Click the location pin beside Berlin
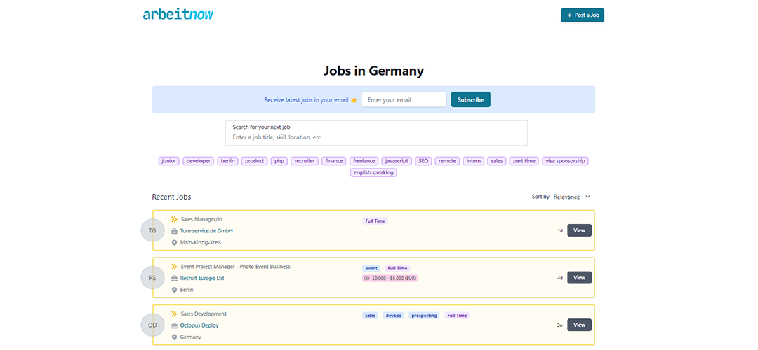758x350 pixels. pos(175,290)
